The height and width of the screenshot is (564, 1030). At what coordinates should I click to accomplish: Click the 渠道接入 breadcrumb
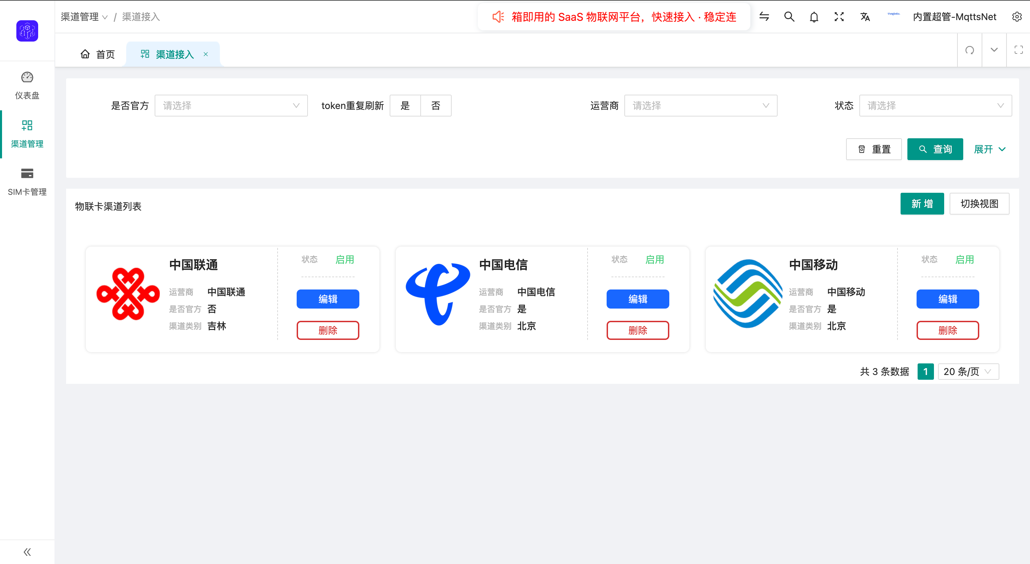[141, 17]
